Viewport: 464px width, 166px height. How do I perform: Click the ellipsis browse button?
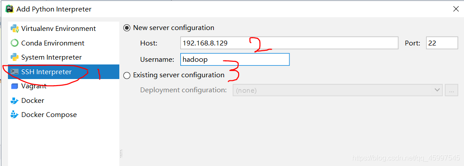pyautogui.click(x=452, y=90)
